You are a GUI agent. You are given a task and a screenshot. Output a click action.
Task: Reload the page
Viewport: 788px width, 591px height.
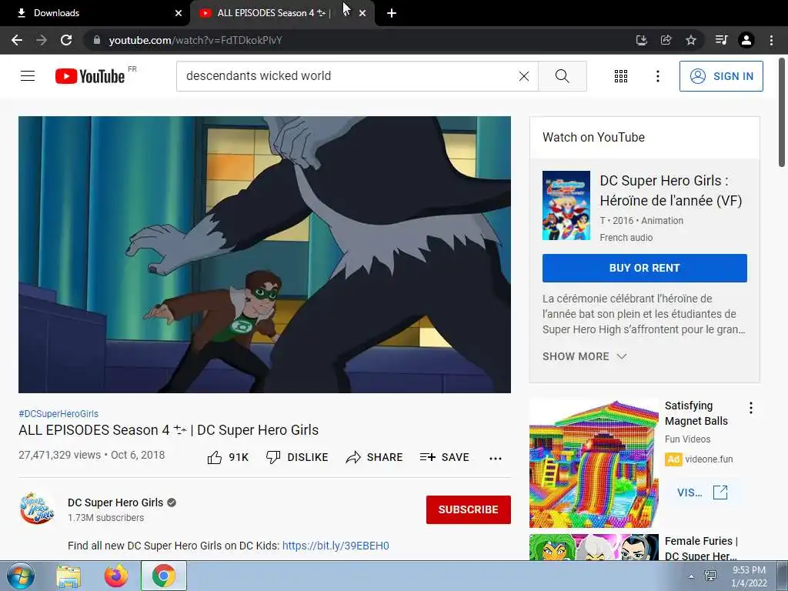66,40
